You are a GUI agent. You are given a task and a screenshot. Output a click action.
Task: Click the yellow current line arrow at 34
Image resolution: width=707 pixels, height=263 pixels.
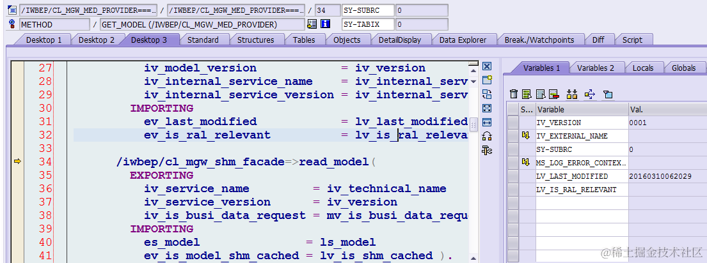pyautogui.click(x=17, y=162)
